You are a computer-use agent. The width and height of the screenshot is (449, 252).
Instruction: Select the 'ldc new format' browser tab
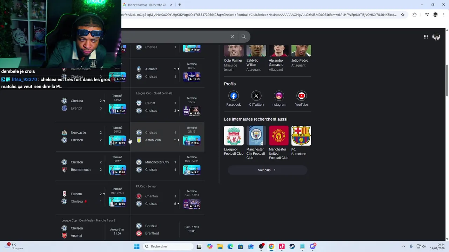click(x=148, y=5)
